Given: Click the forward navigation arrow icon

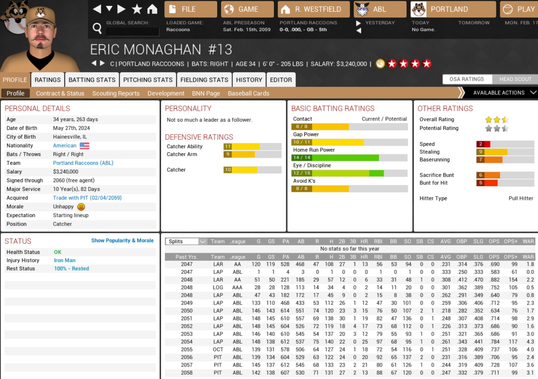Looking at the screenshot, I should [x=122, y=9].
